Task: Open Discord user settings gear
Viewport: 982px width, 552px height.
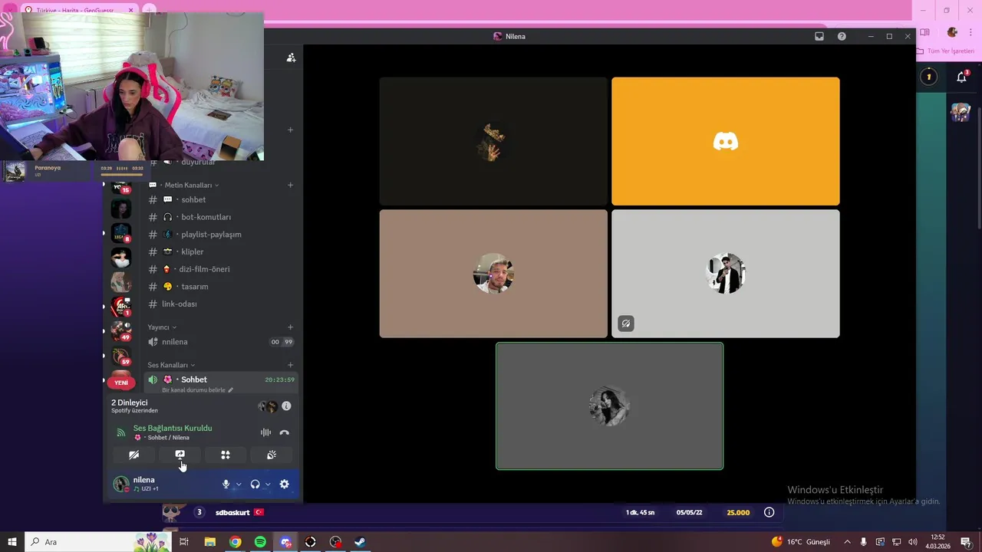Action: click(x=285, y=484)
